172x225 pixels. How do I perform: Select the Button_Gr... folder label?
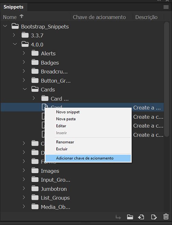56,80
